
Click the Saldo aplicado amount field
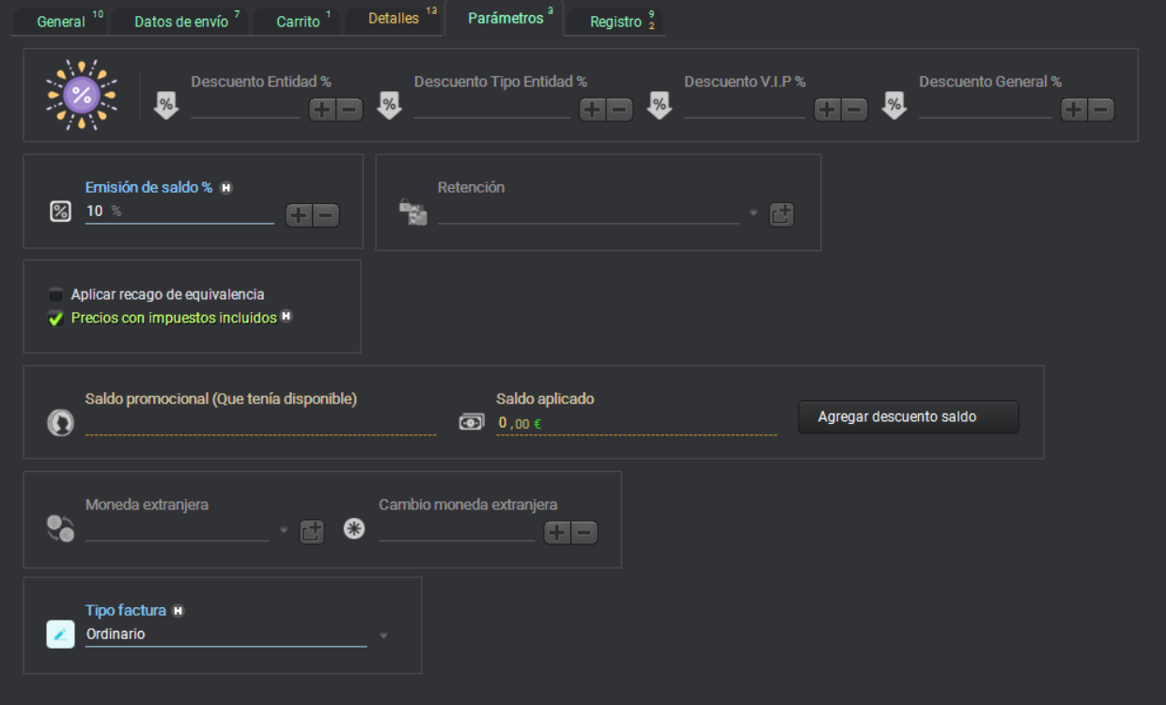[635, 424]
